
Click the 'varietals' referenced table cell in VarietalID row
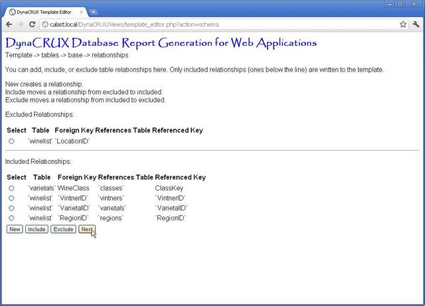(112, 208)
